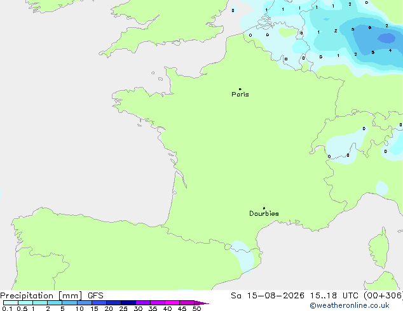The height and width of the screenshot is (311, 403).
Task: Click the over-50 arrow tip of legend
Action: [x=201, y=303]
